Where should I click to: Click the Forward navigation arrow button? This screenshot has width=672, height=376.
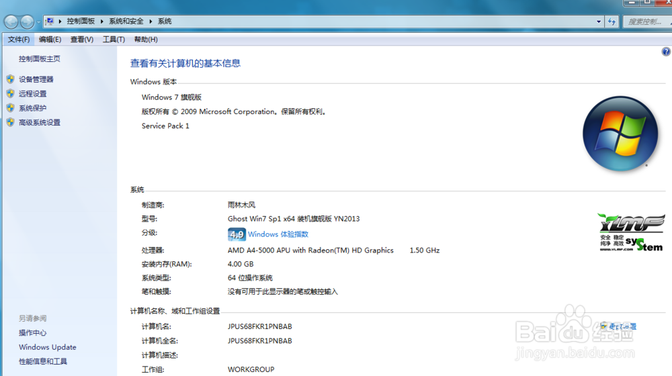click(x=27, y=21)
